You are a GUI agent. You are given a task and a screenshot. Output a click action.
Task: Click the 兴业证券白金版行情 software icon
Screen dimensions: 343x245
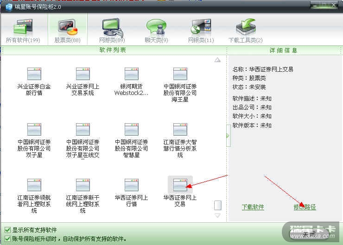[x=34, y=74]
